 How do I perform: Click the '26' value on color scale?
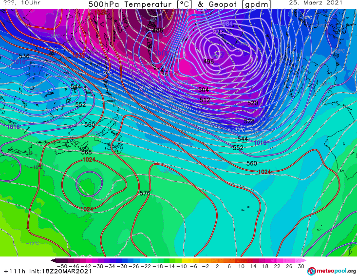(x=289, y=266)
